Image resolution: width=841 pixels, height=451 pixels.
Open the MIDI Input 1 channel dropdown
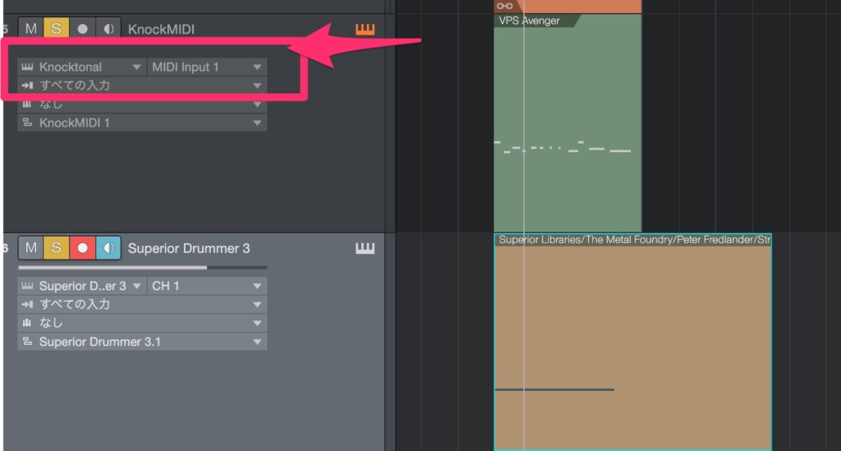tap(207, 67)
